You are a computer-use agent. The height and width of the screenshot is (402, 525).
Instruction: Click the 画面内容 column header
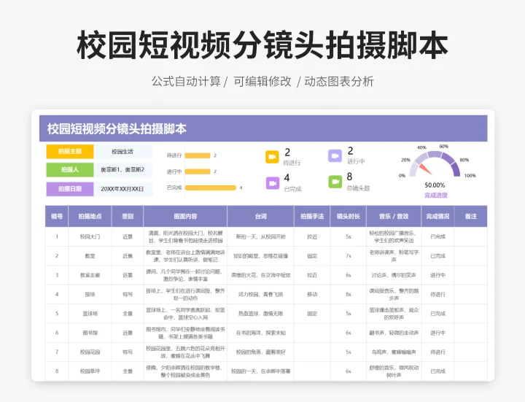(185, 216)
